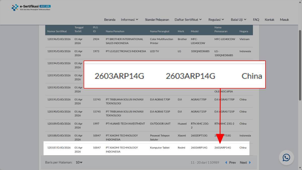The height and width of the screenshot is (170, 302).
Task: Click the Tanggal Terbit column header
Action: tap(79, 29)
